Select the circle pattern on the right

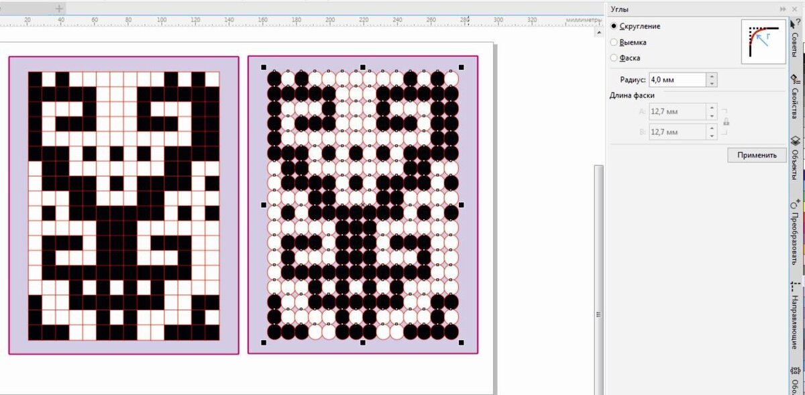coord(362,205)
